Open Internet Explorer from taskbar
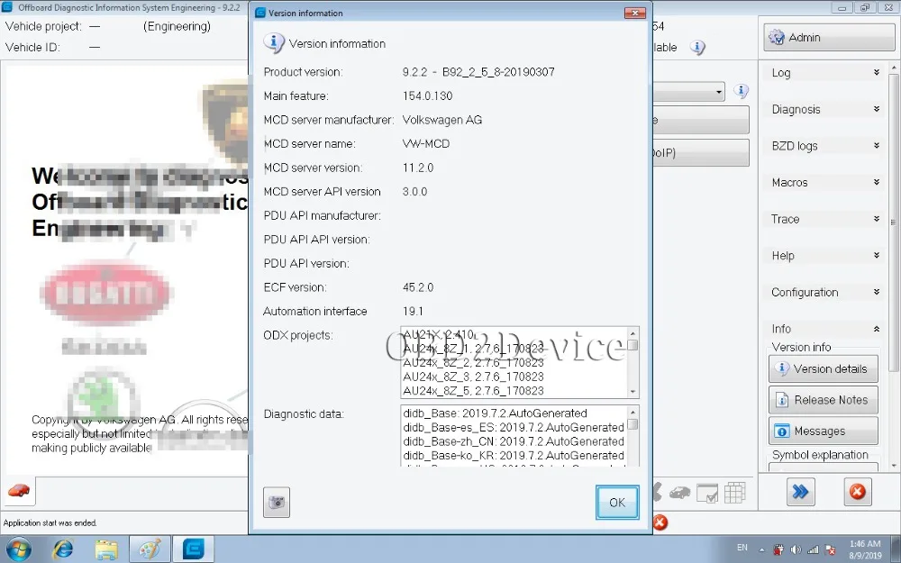The width and height of the screenshot is (901, 563). click(x=62, y=549)
